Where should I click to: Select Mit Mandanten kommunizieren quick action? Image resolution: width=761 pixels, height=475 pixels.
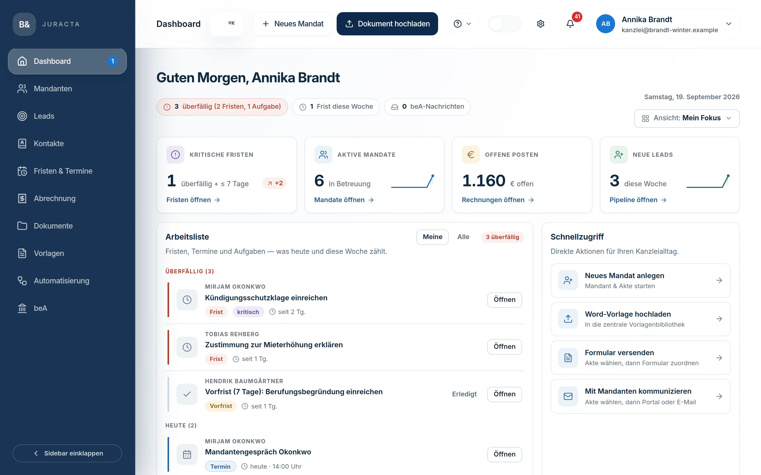641,396
